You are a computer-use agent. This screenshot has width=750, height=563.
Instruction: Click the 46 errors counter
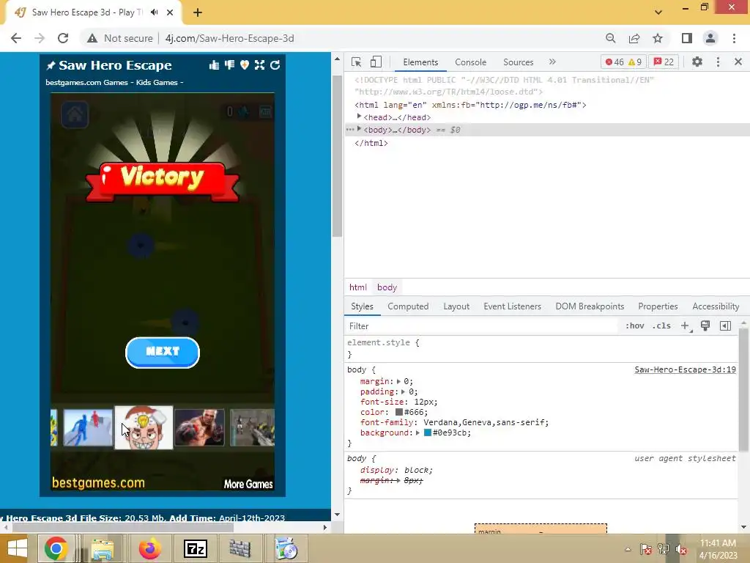(x=615, y=62)
